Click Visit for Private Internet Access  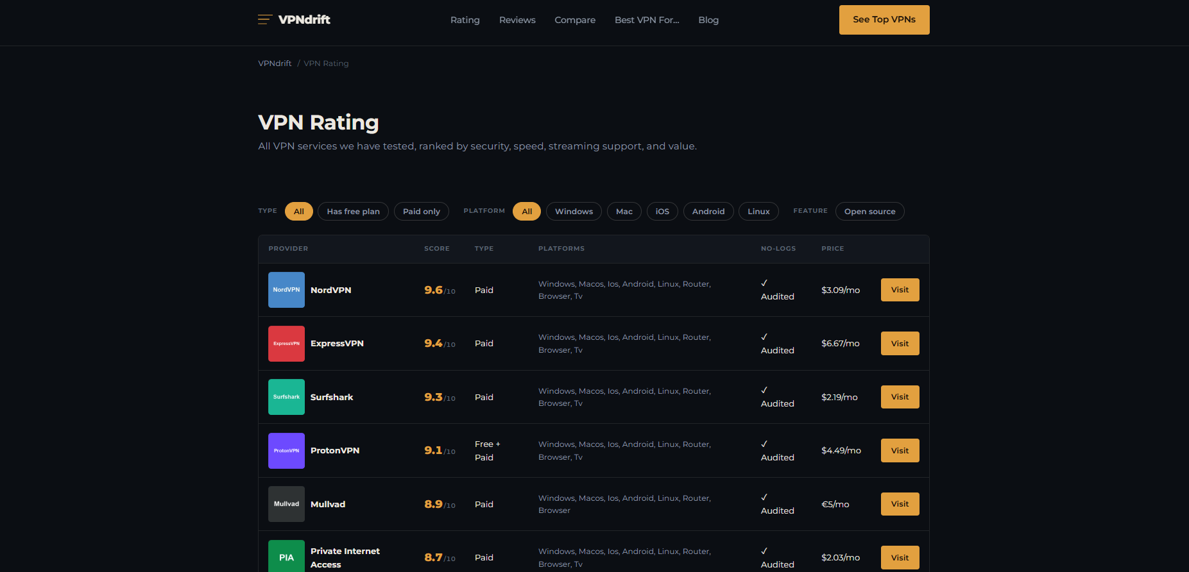(900, 558)
